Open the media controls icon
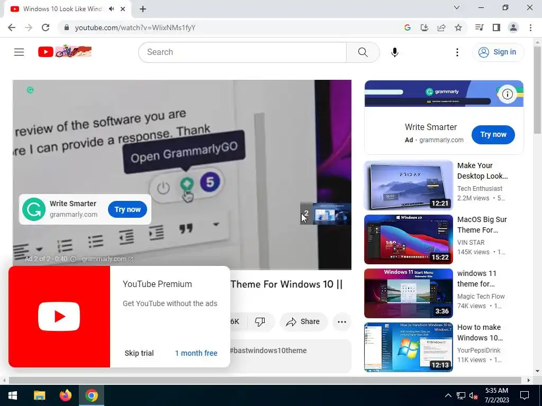This screenshot has width=542, height=406. (479, 27)
